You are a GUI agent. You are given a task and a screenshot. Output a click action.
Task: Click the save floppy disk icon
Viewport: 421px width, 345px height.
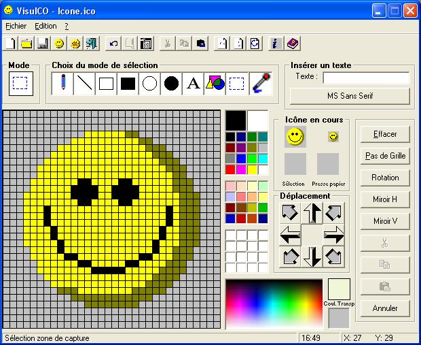tap(42, 44)
